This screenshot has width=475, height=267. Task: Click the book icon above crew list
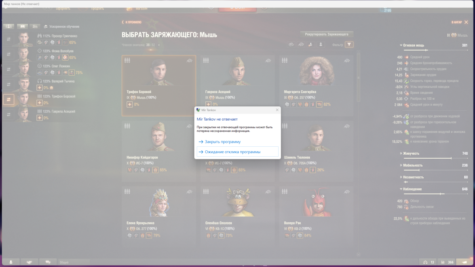coord(22,26)
